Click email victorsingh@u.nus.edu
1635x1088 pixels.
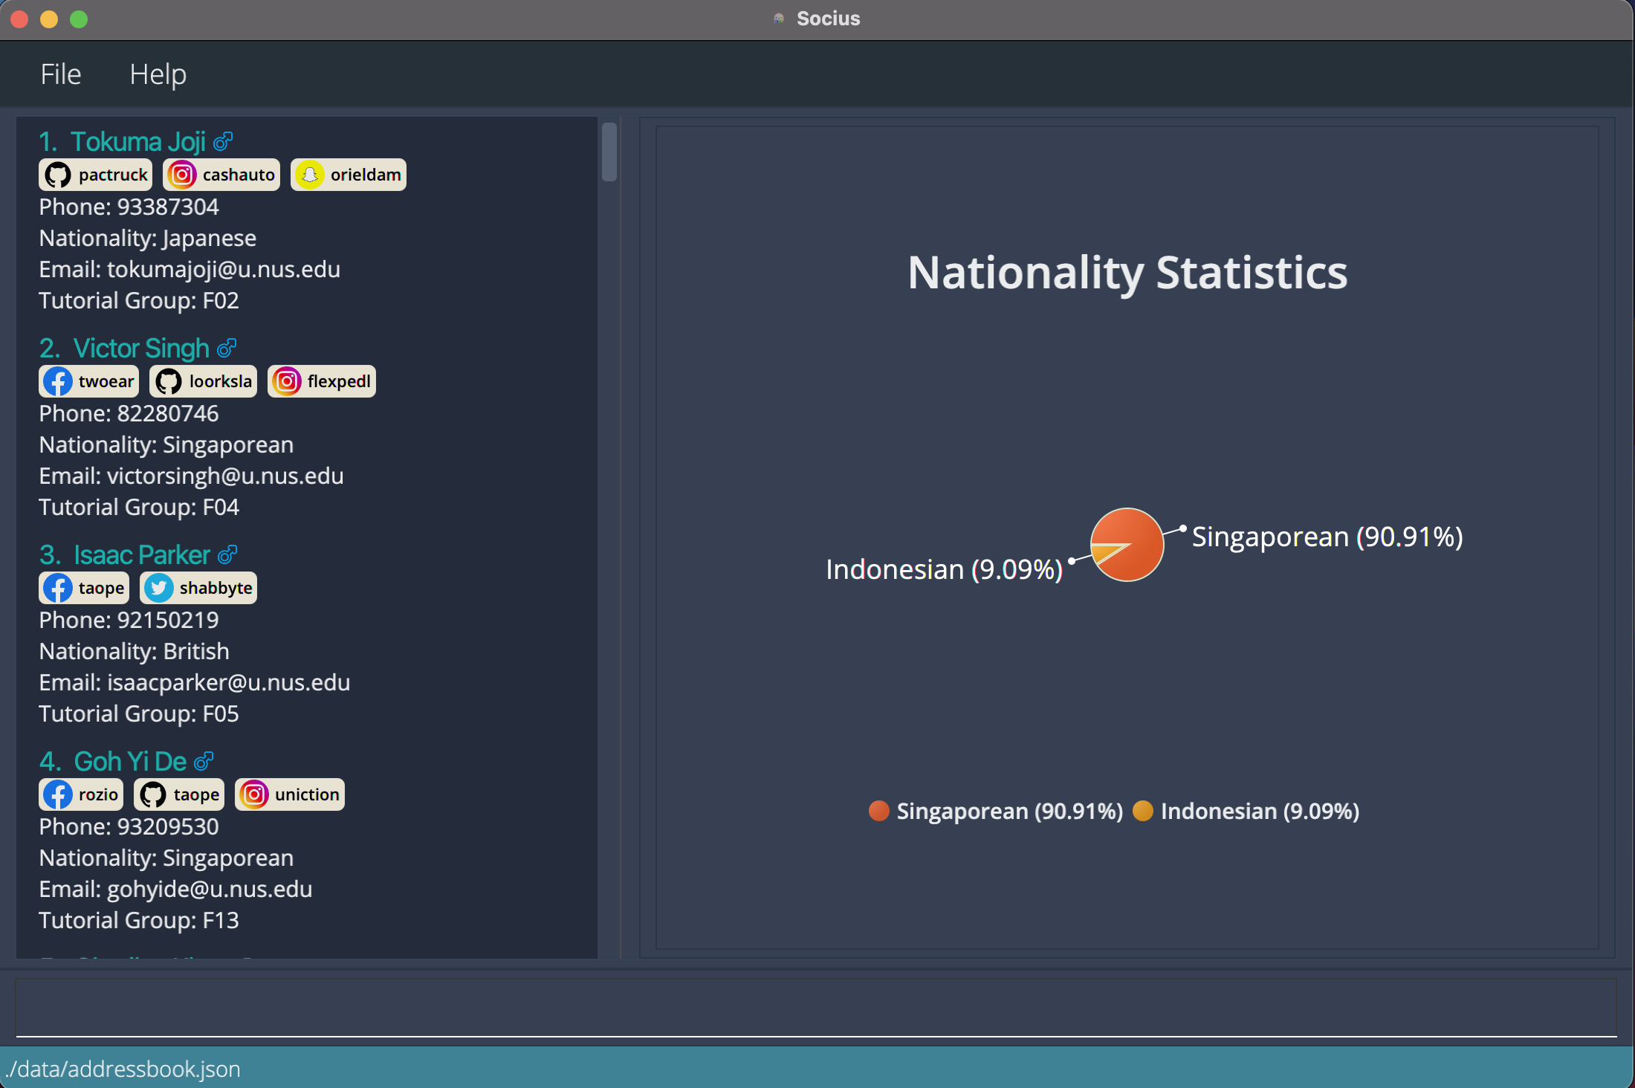(x=225, y=476)
